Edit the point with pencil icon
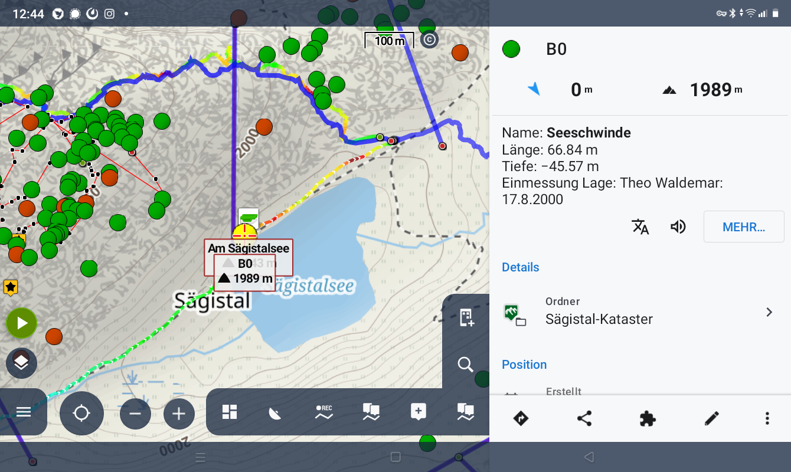The width and height of the screenshot is (791, 472). [x=712, y=419]
